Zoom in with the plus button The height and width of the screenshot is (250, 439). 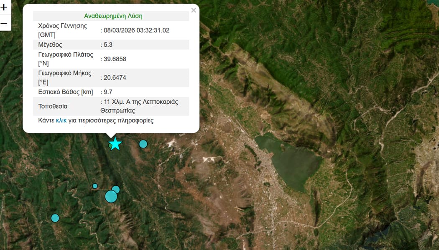click(x=4, y=7)
